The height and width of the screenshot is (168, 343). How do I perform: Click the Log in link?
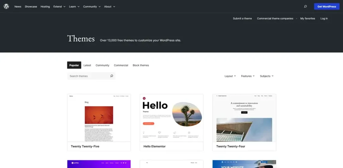(324, 19)
